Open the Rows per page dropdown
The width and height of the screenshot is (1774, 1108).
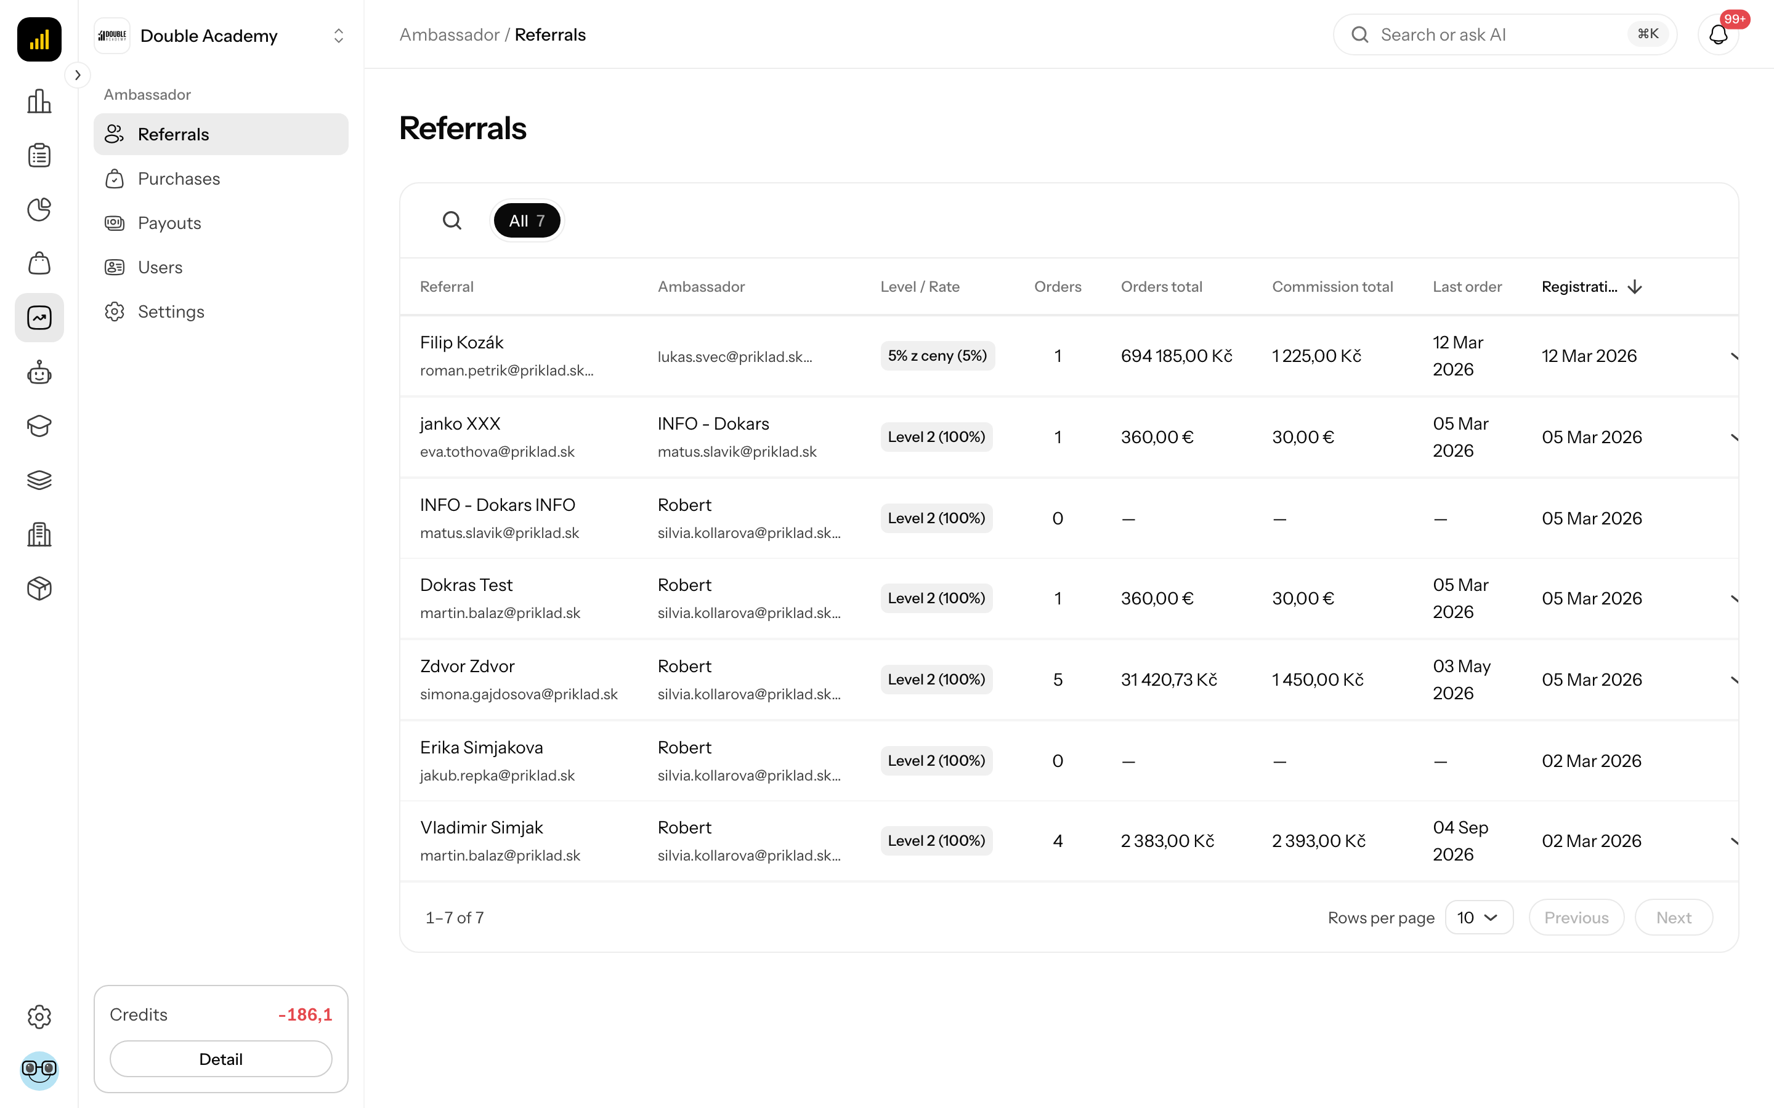point(1478,917)
